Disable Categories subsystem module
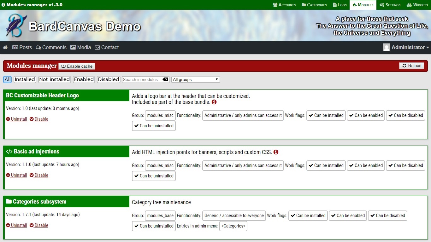 (x=39, y=225)
